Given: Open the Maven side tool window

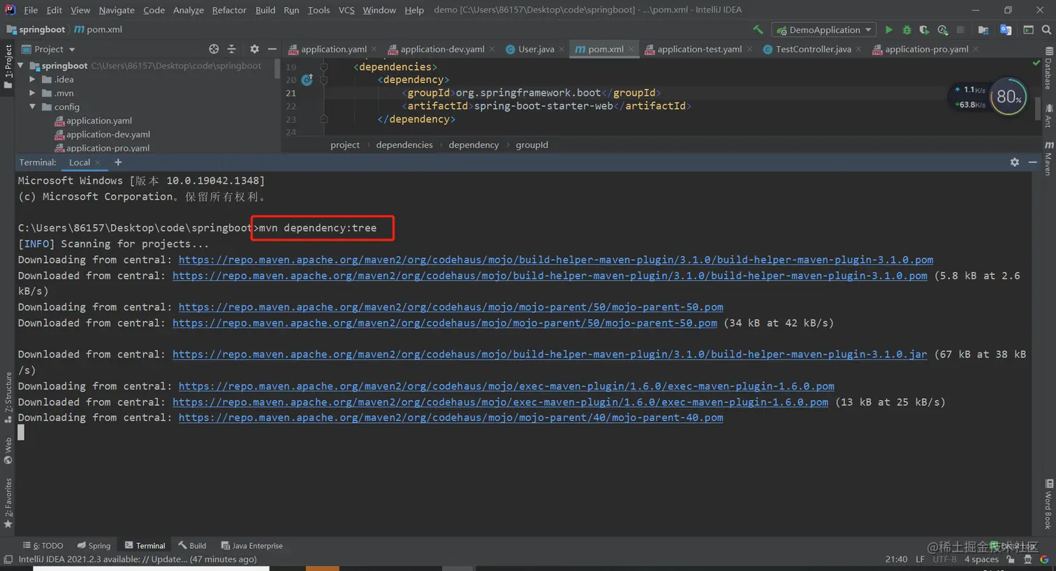Looking at the screenshot, I should [x=1048, y=158].
